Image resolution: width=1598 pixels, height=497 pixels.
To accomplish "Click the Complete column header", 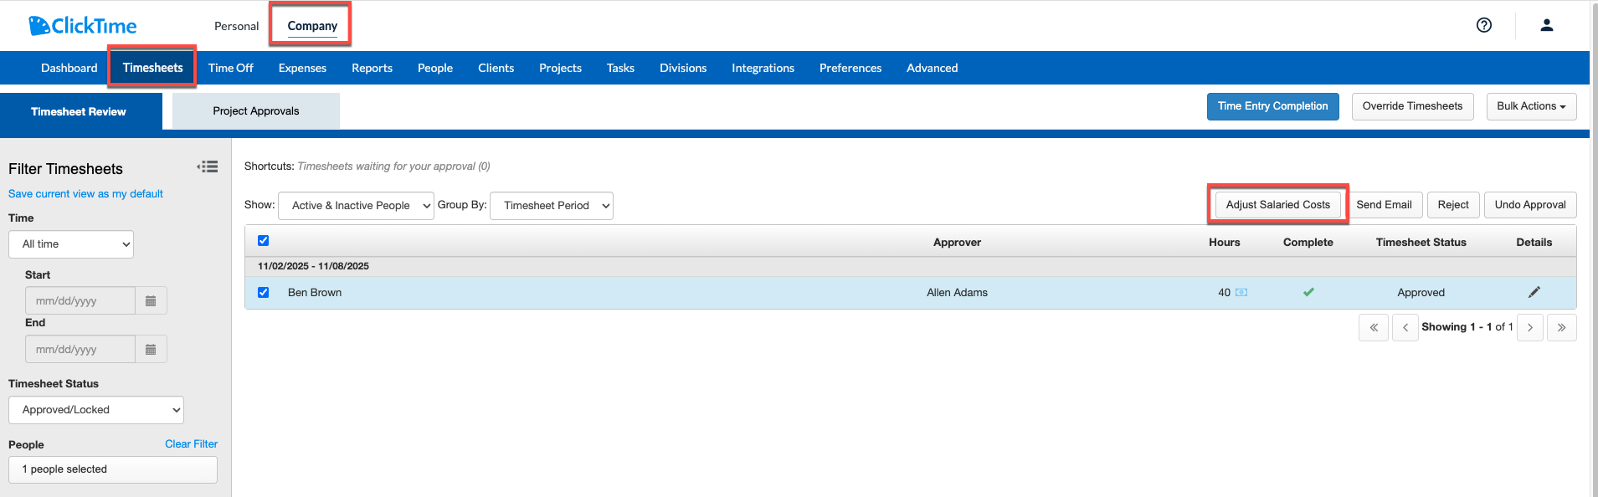I will [x=1308, y=243].
